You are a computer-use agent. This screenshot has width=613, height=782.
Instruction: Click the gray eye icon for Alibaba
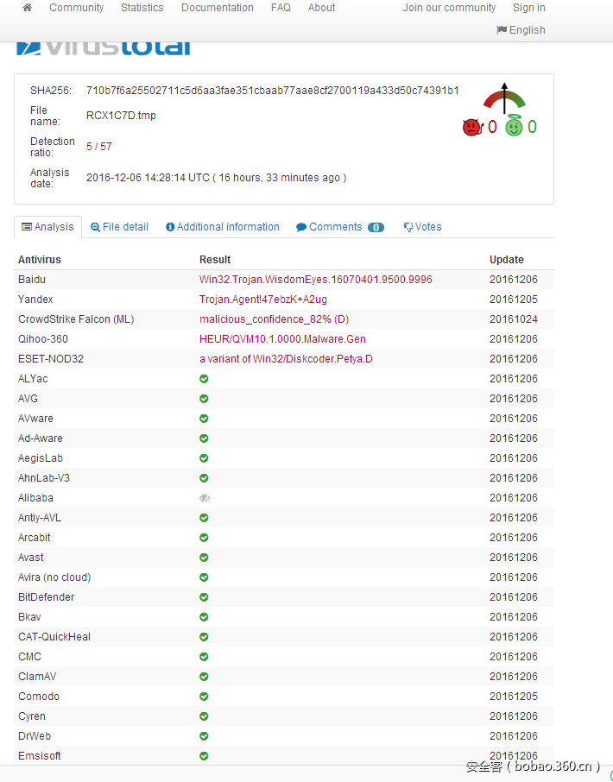coord(205,498)
